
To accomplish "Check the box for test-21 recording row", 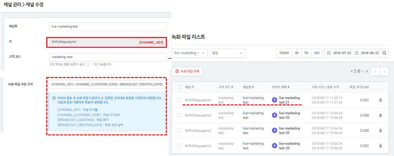I will point(179,100).
